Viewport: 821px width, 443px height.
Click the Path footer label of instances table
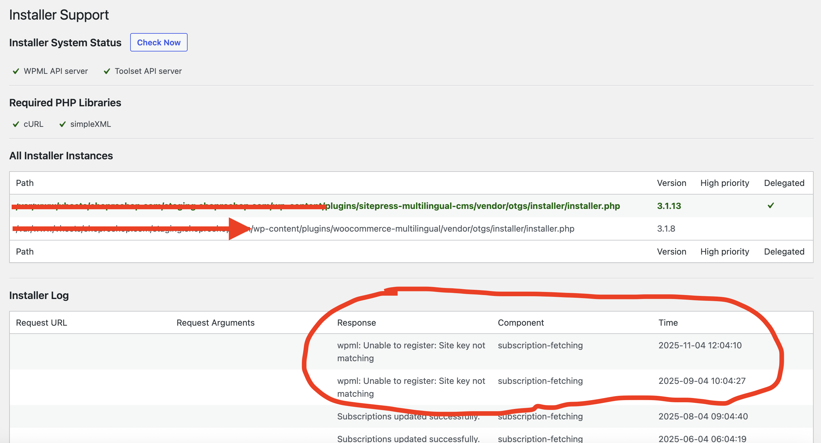[x=25, y=252]
